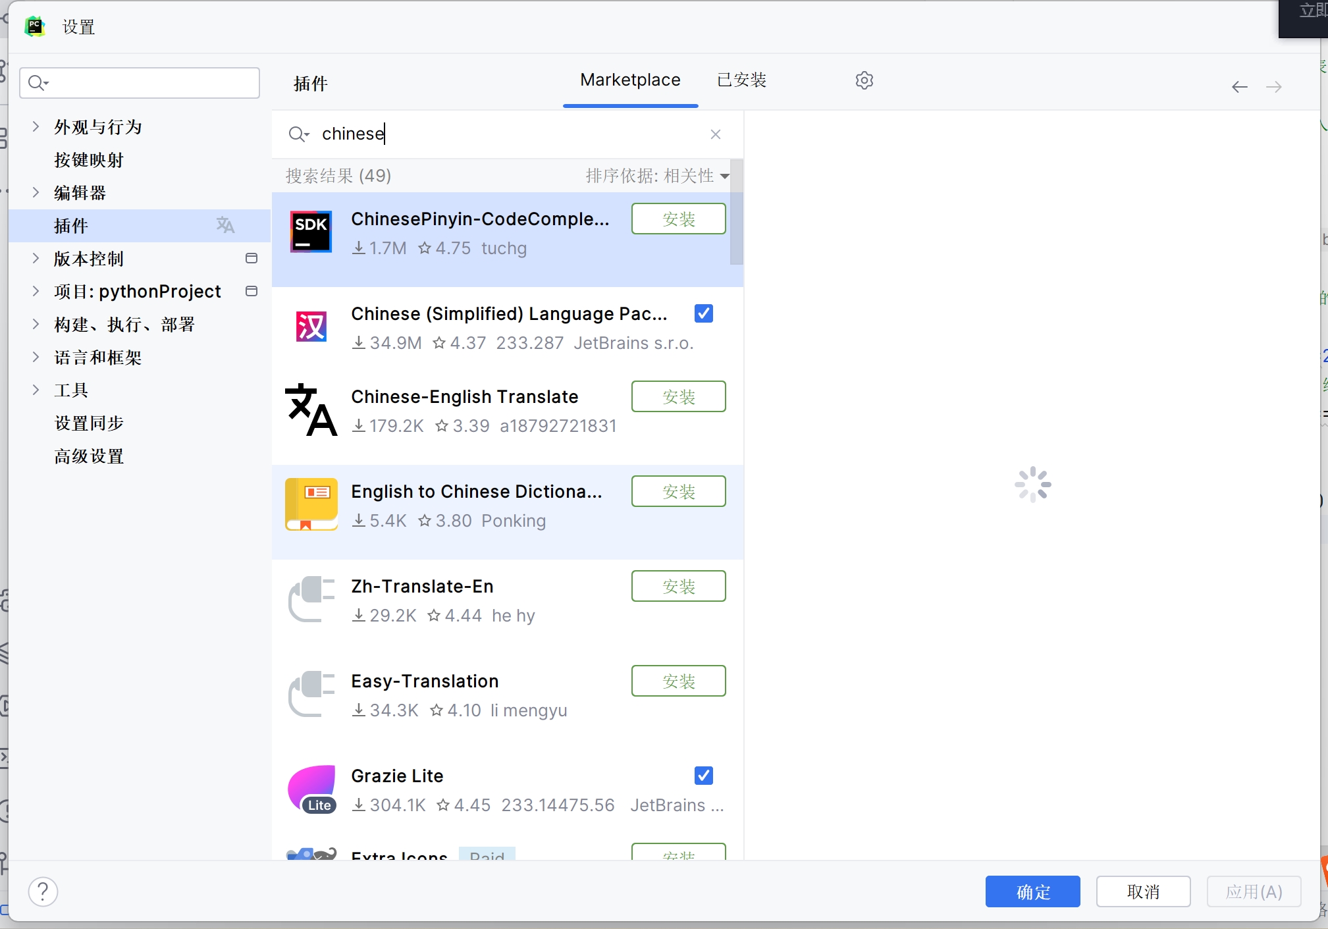Expand the 构建、执行、部署 node
Screen dimensions: 1328x929
coord(36,324)
